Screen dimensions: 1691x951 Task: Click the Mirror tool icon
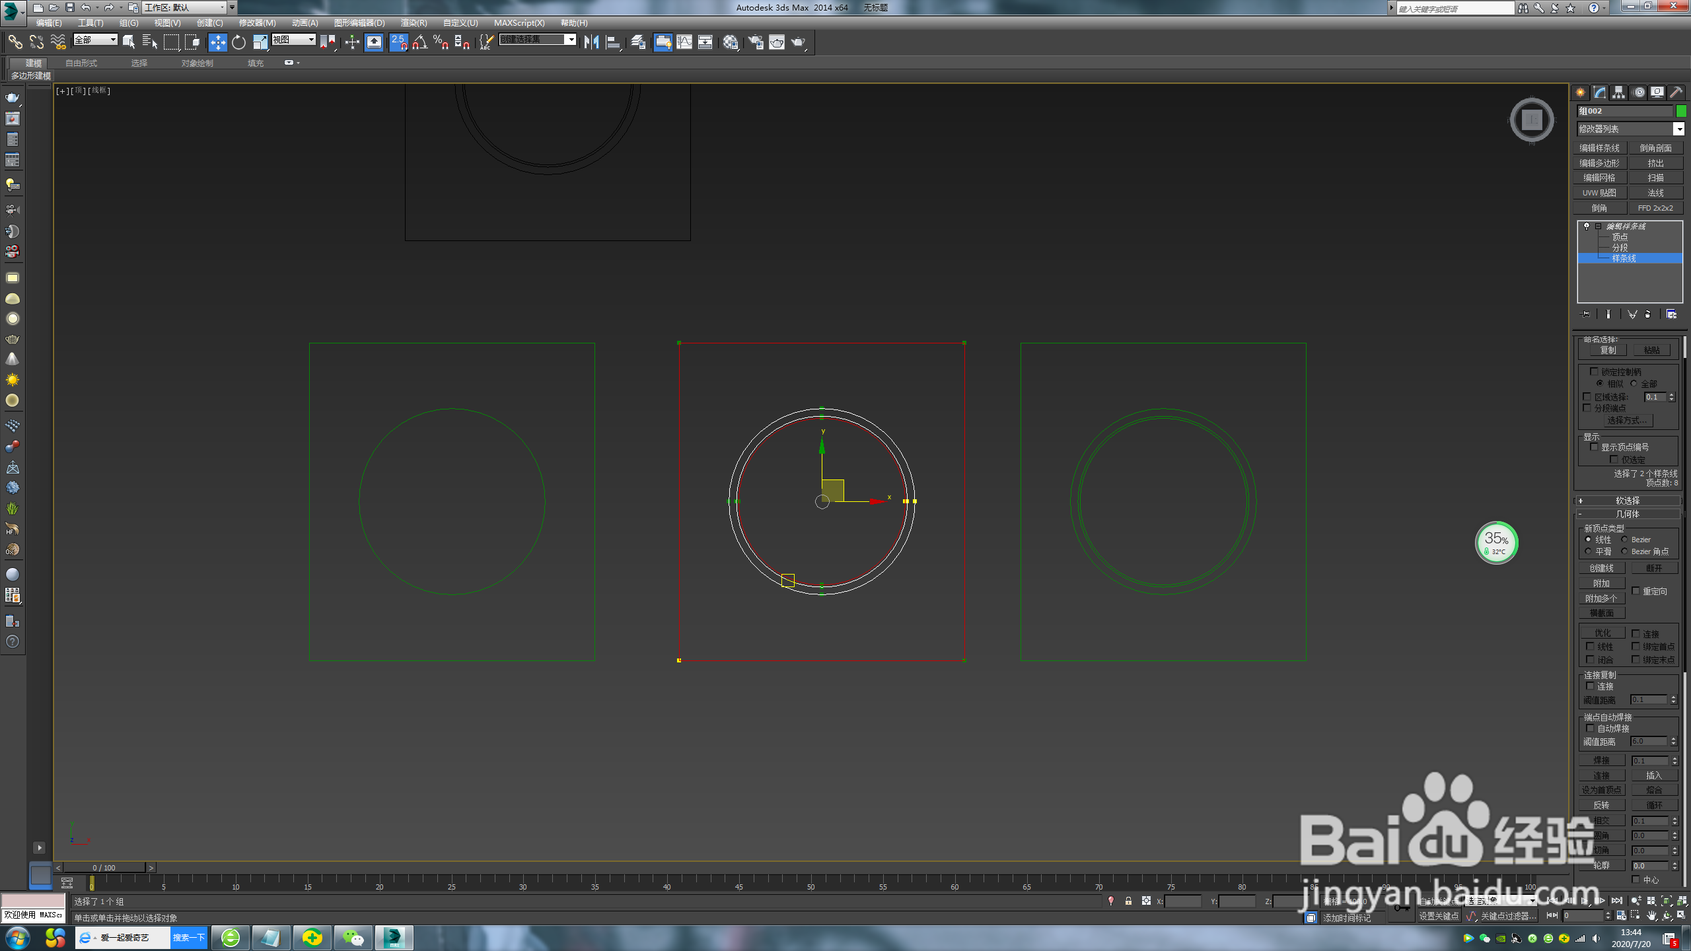tap(591, 42)
